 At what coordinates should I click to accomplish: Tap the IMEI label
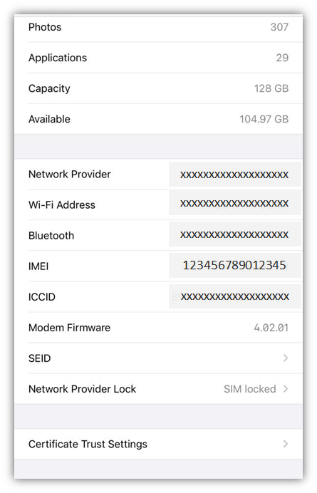[x=38, y=266]
